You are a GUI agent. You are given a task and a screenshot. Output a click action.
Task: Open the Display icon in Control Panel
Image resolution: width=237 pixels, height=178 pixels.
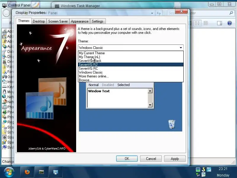(4, 56)
